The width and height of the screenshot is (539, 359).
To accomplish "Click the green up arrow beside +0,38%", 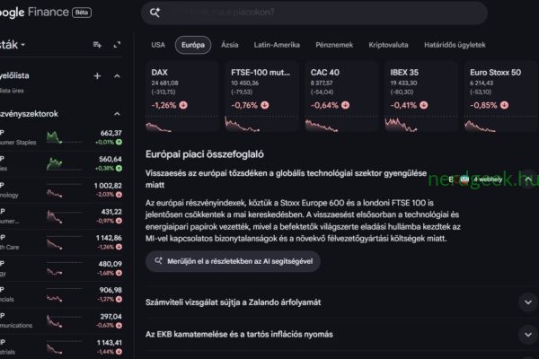I will click(x=119, y=169).
